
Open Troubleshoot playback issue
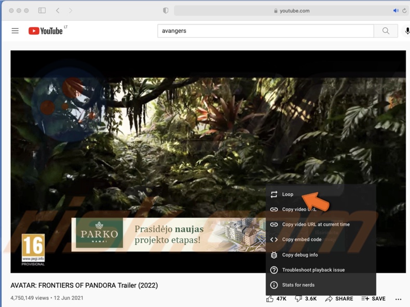(x=321, y=270)
